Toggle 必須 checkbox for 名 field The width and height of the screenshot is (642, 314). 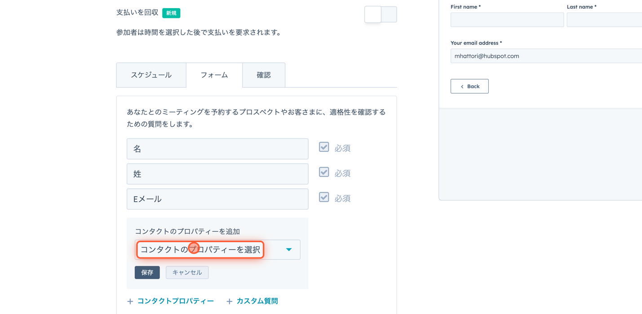point(324,147)
